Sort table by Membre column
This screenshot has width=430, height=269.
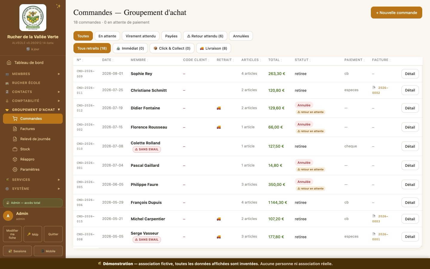pos(139,60)
